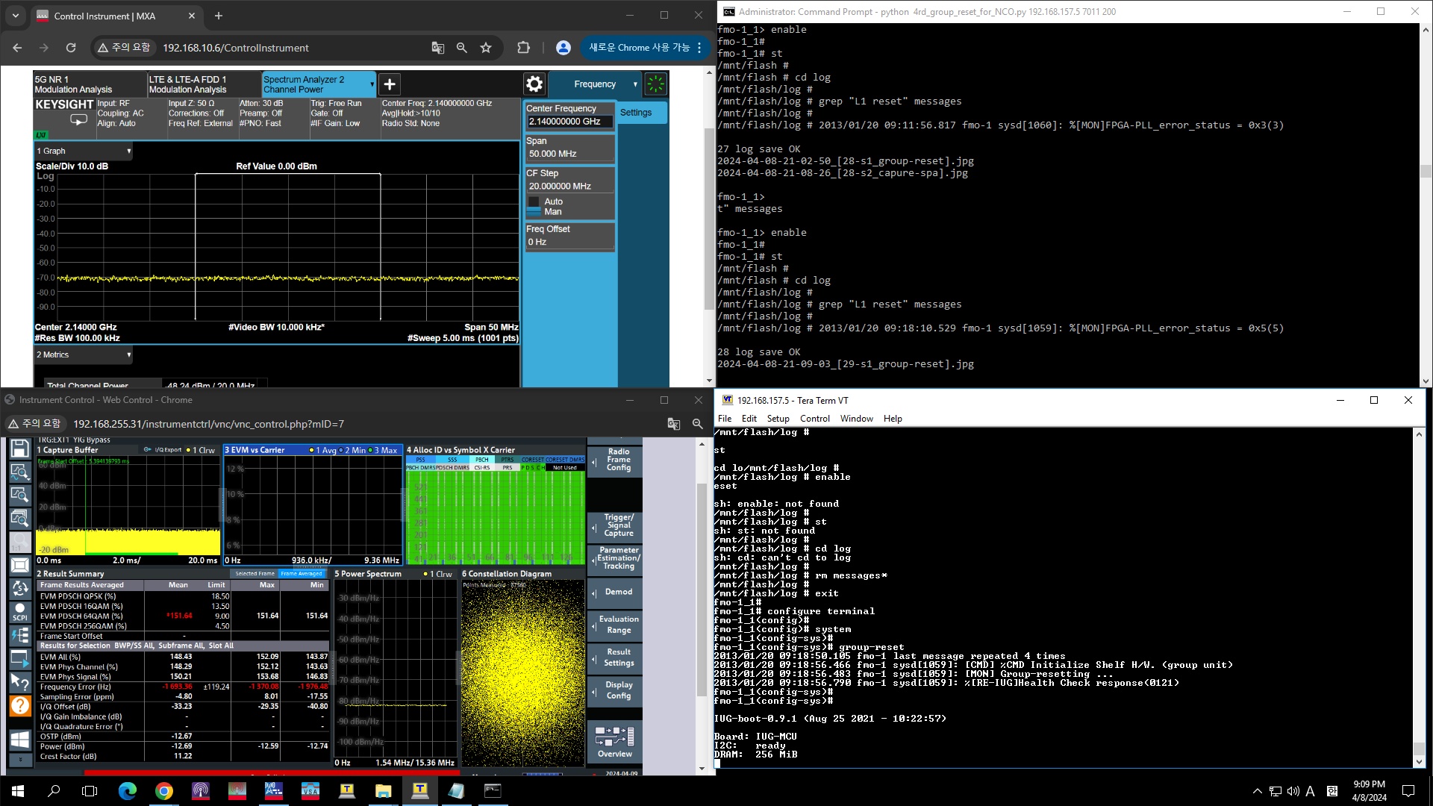Switch to LTE & LTE-A FDD 1 tab
The image size is (1433, 806).
point(204,84)
